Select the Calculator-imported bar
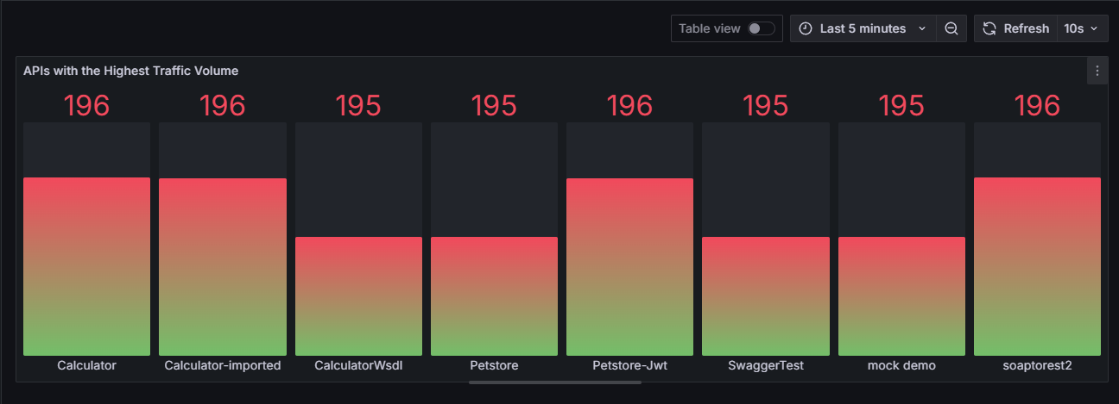The height and width of the screenshot is (404, 1119). [223, 266]
